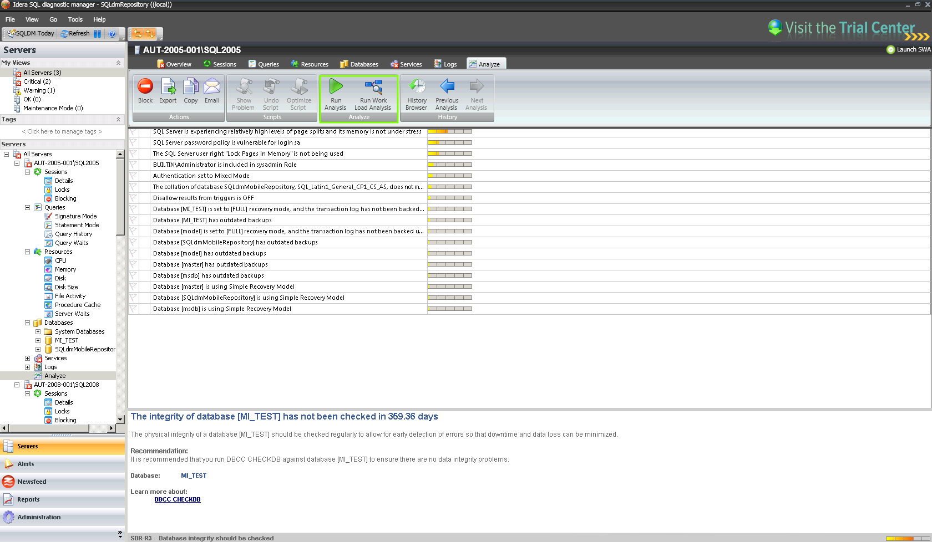The height and width of the screenshot is (542, 932).
Task: Open the Reports pane
Action: tap(62, 499)
